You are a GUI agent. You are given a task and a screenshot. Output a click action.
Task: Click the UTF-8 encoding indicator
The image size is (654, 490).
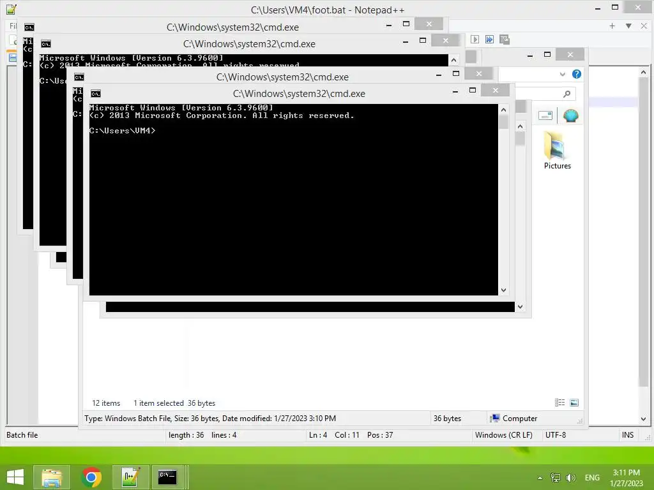pyautogui.click(x=556, y=435)
